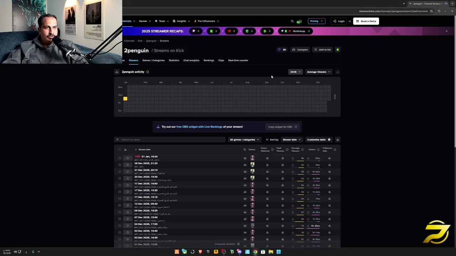Open the green Trovo recap pill
The image size is (456, 256).
(249, 31)
